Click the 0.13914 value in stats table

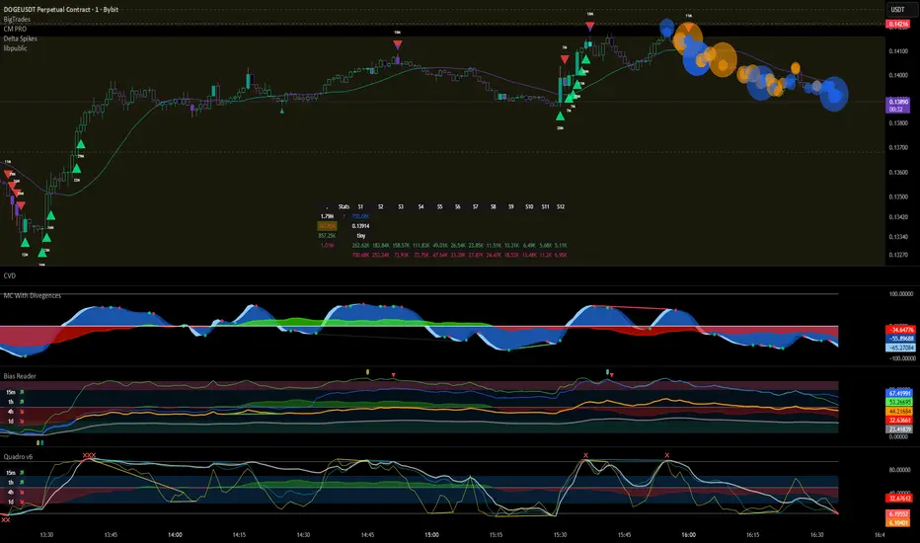361,226
